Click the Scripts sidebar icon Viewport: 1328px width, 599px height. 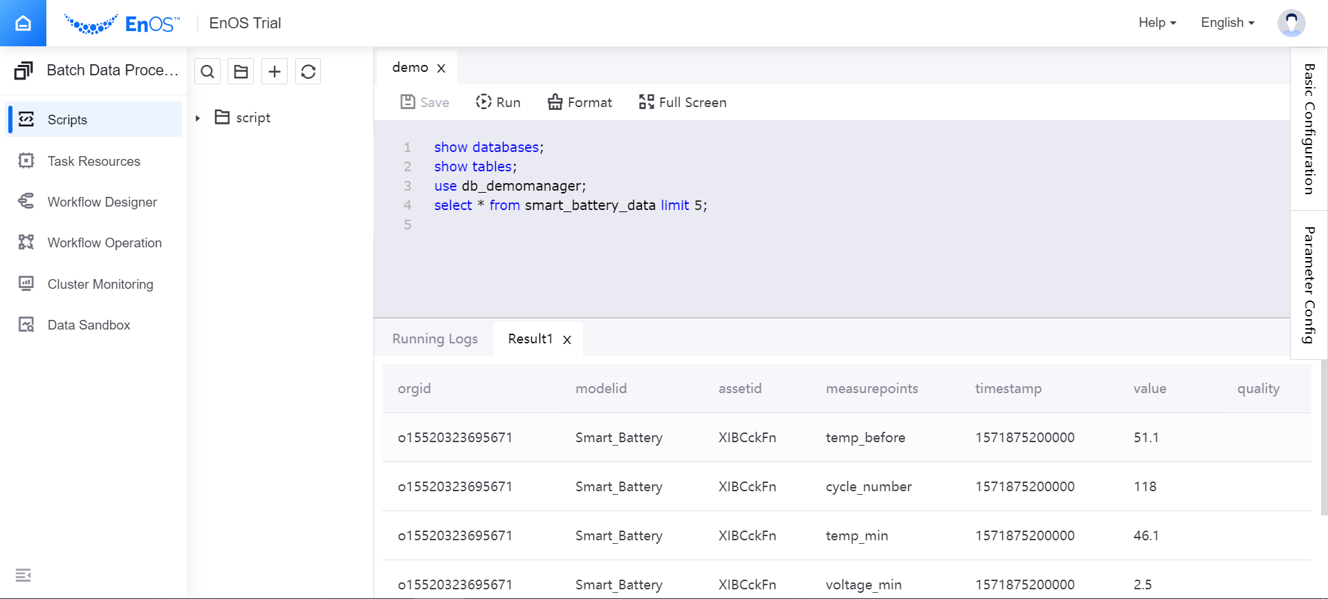click(x=26, y=120)
